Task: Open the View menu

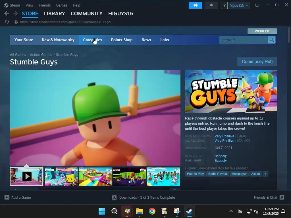Action: (30, 5)
